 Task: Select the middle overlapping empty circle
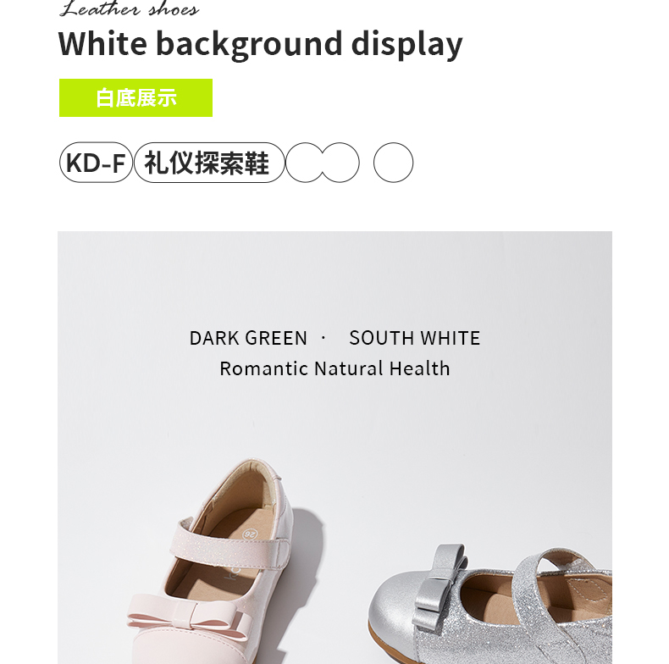340,163
